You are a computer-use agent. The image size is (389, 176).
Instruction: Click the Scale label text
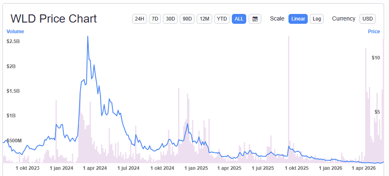277,18
